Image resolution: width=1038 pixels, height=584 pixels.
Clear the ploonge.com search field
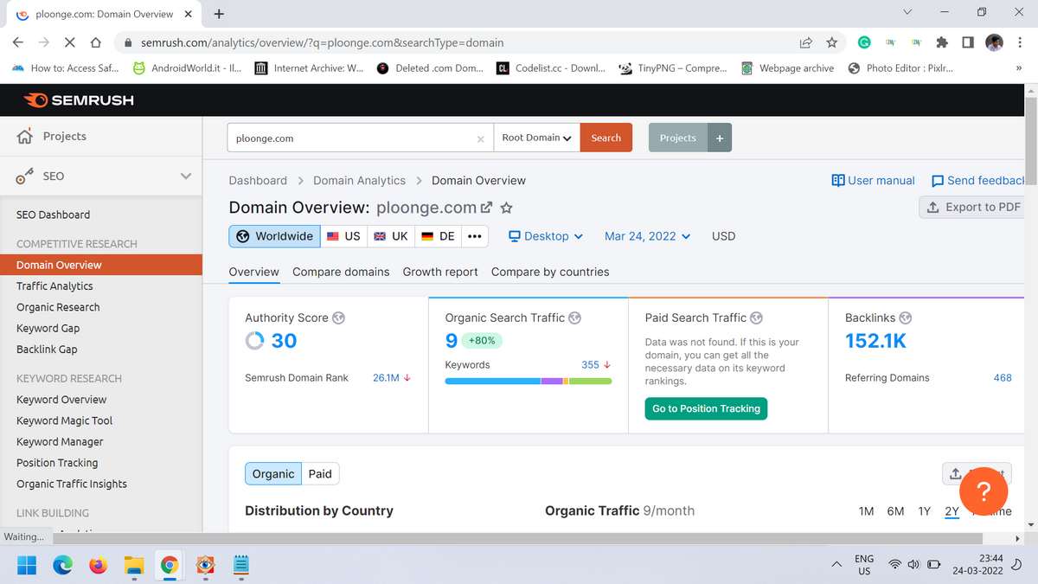tap(481, 138)
